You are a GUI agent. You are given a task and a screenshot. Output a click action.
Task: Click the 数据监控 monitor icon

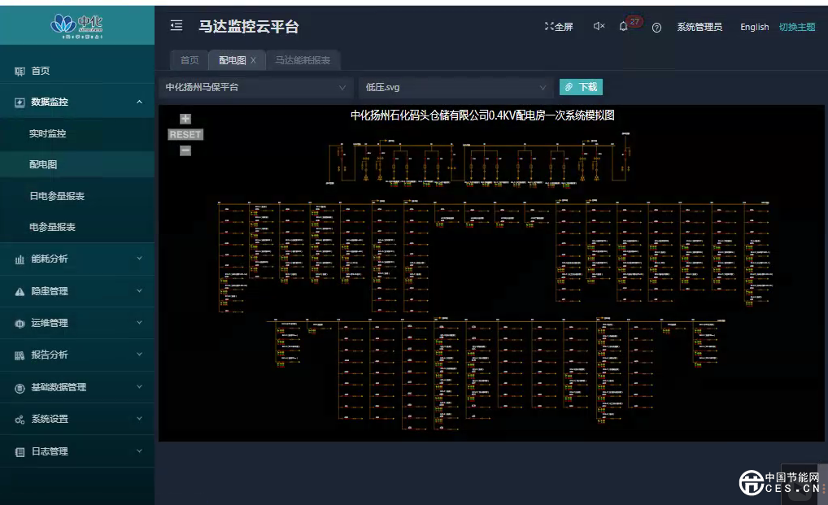[x=20, y=102]
